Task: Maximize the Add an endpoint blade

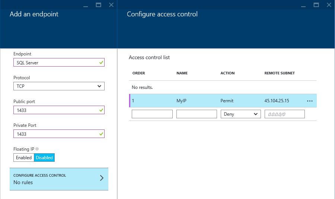Action: coord(99,5)
